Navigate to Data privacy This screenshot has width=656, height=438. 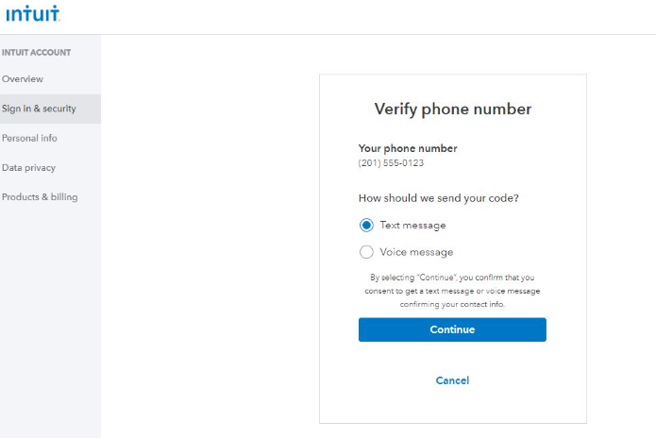(x=28, y=168)
